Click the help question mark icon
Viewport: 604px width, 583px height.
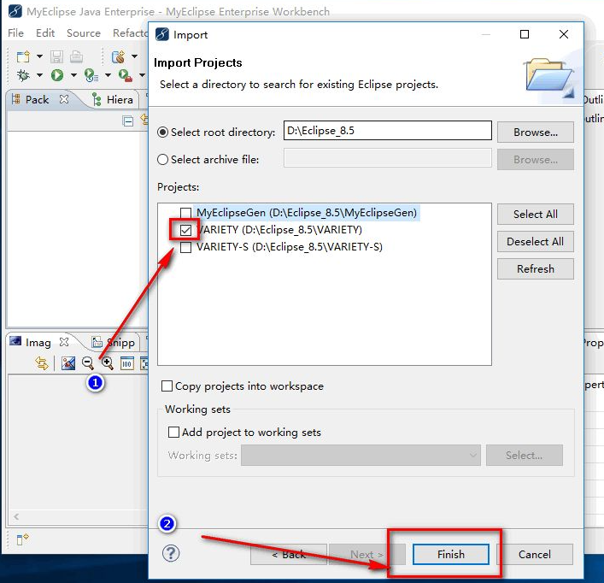tap(171, 553)
